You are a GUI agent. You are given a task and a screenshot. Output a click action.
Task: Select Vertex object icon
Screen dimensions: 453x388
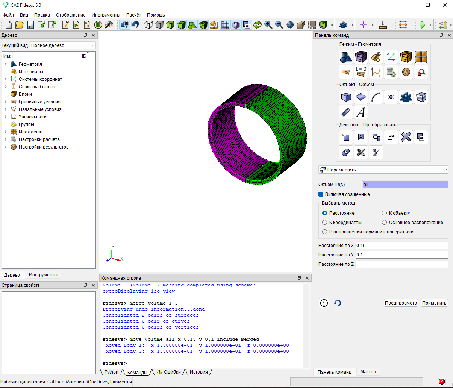391,97
